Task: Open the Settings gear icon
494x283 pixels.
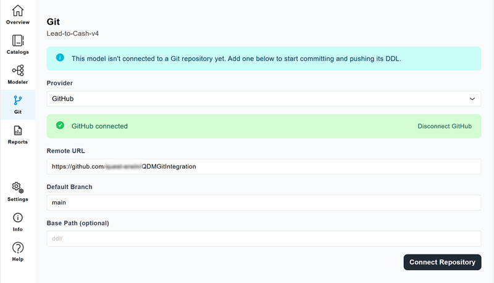Action: point(18,187)
